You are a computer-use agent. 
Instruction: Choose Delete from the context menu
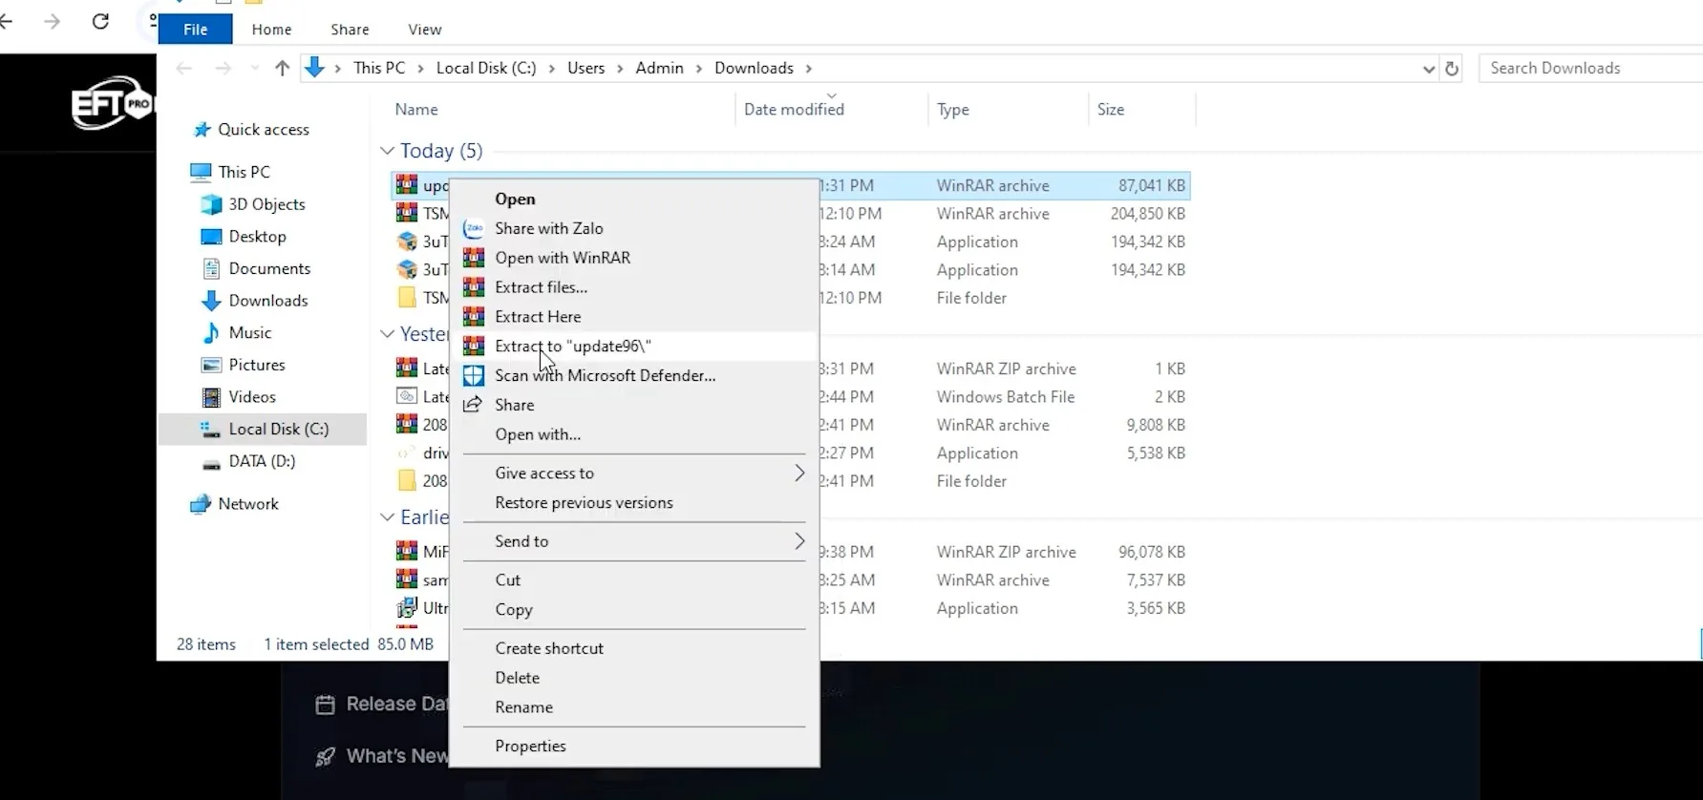634,678
